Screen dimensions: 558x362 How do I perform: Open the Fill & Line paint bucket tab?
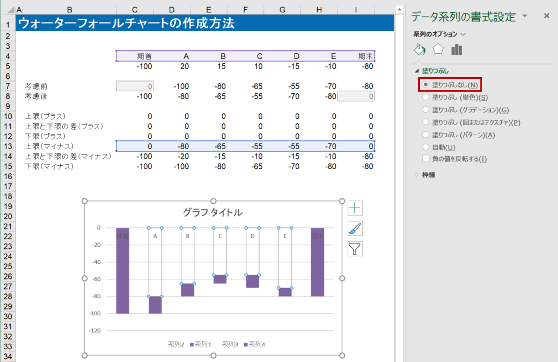[x=420, y=50]
